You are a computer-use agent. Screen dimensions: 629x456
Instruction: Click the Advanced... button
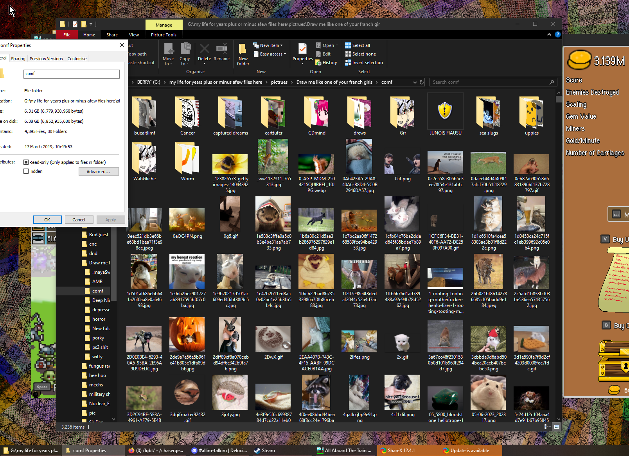[98, 172]
